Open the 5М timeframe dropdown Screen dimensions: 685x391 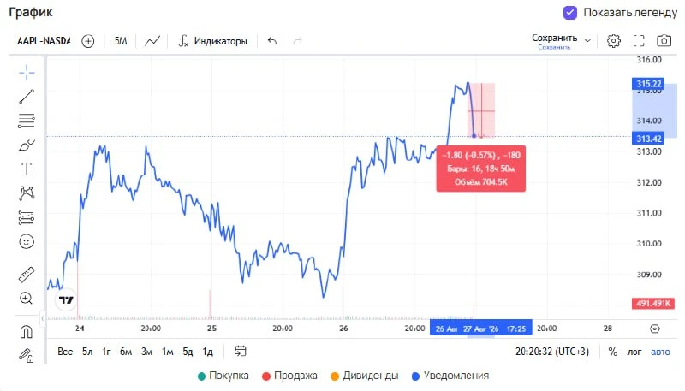click(x=121, y=41)
